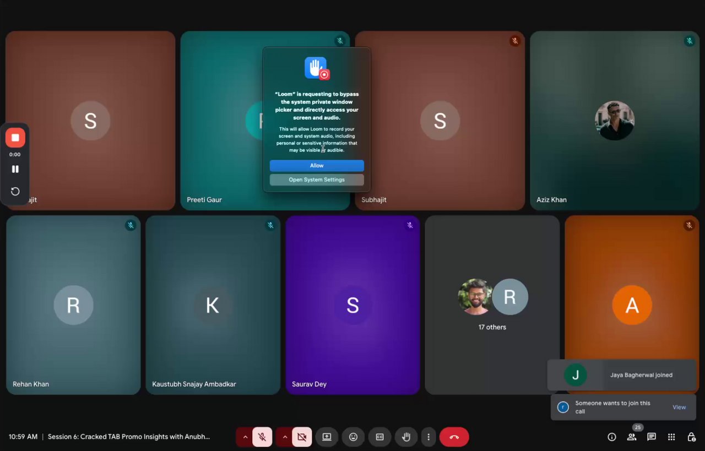
Task: Pause the Loom recording
Action: click(15, 169)
